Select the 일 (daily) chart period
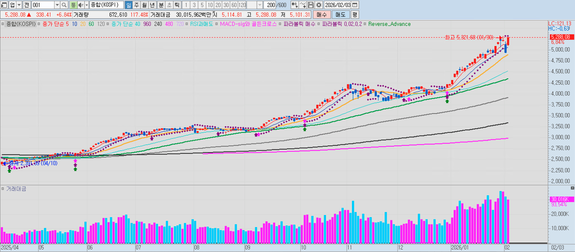This screenshot has height=252, width=575. (x=128, y=5)
